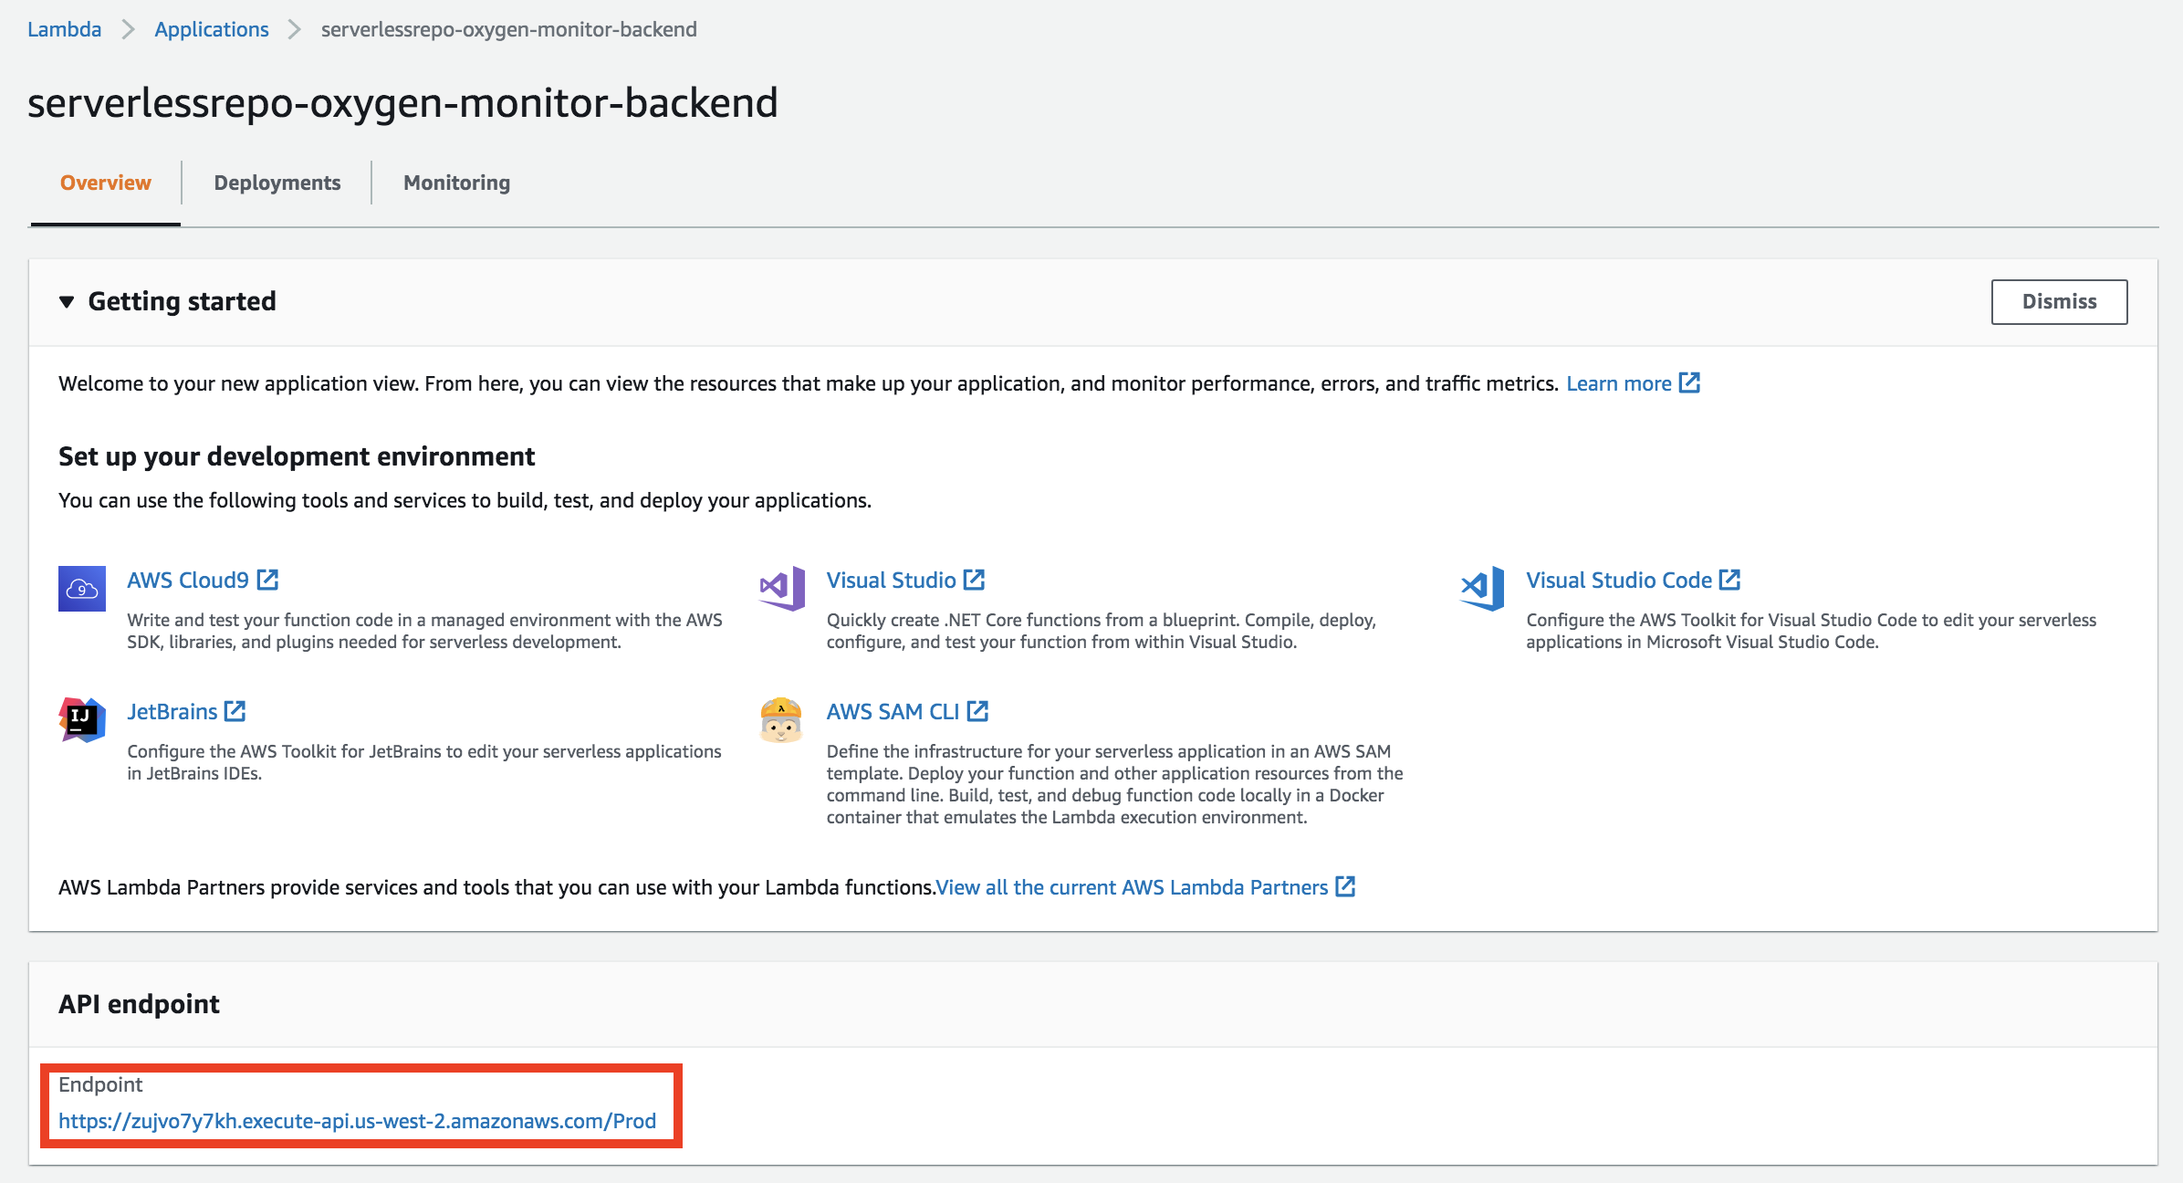
Task: Click external-link icon beside AWS SAM CLI
Action: point(977,711)
